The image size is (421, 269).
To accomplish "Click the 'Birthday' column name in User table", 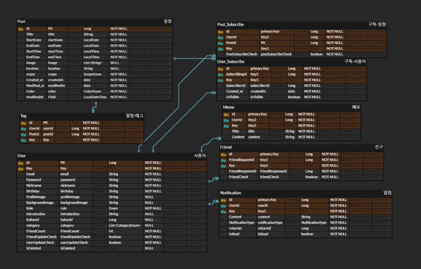I will click(33, 191).
